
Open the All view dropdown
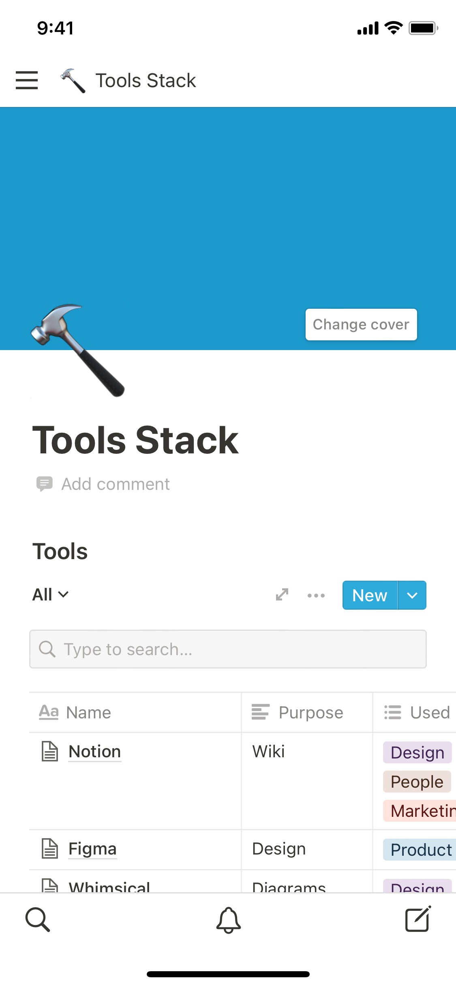[49, 594]
